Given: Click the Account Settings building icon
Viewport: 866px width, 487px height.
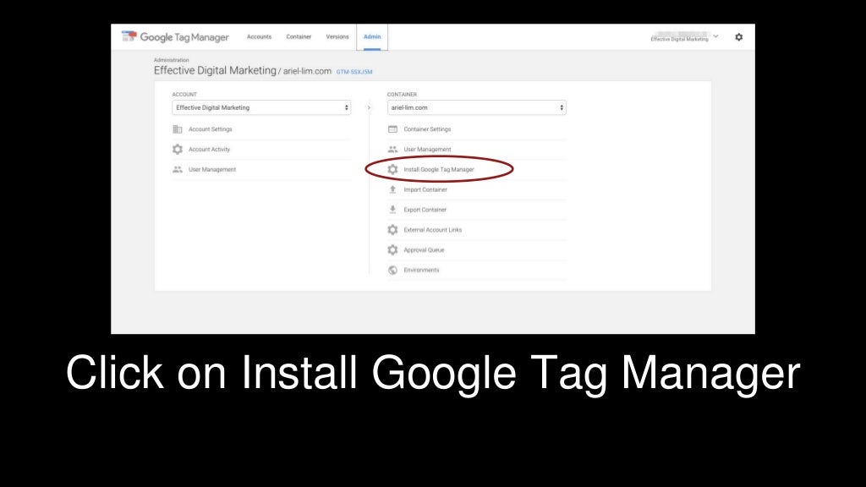Looking at the screenshot, I should 178,129.
